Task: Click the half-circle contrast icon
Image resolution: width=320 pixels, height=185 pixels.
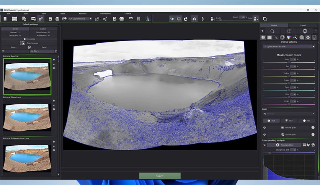Action: pyautogui.click(x=263, y=37)
